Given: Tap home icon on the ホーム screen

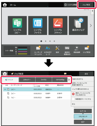Looking at the screenshot, I should tap(5, 5).
